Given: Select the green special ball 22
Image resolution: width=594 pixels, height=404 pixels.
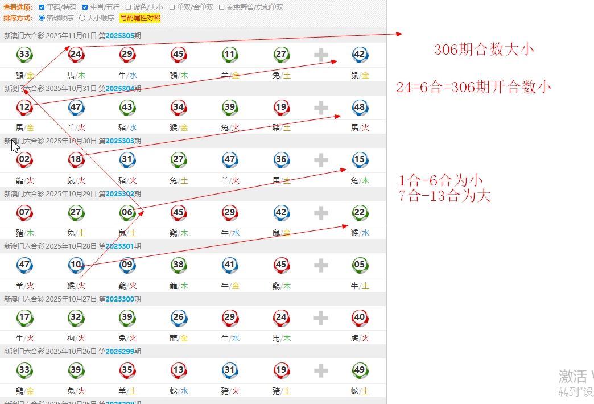Looking at the screenshot, I should click(360, 213).
